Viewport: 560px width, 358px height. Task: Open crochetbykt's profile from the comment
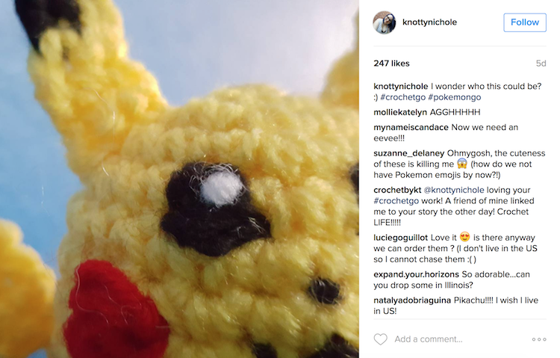coord(397,191)
